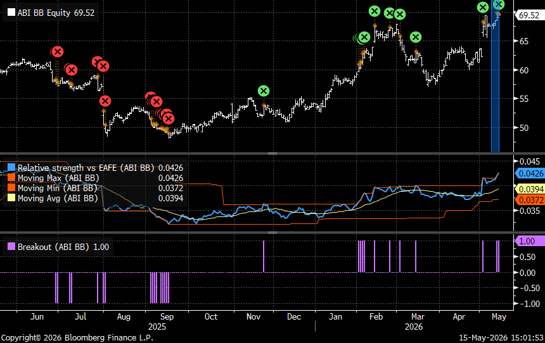Viewport: 545px width, 343px height.
Task: Select the purple 1.00 breakout axis tag
Action: [x=530, y=241]
